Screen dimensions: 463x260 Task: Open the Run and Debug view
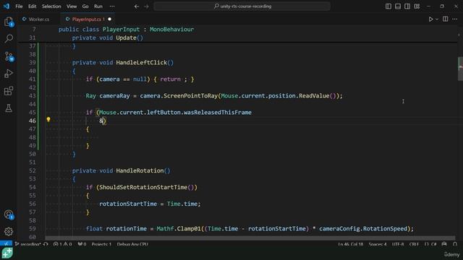pos(9,74)
